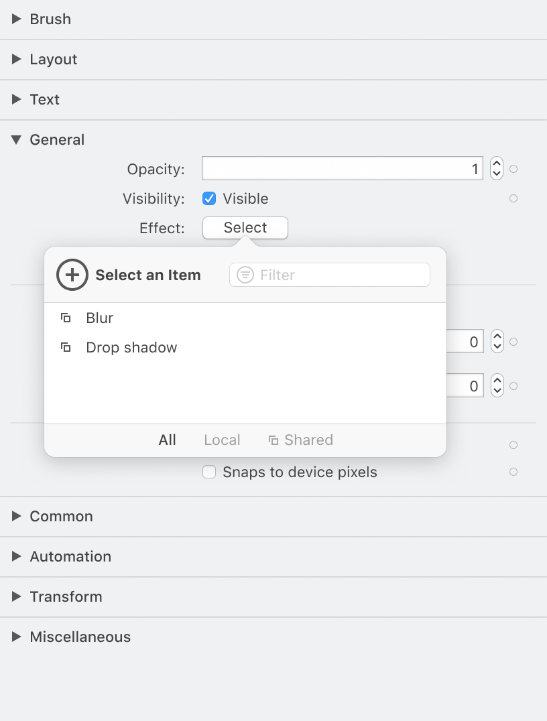
Task: Click the plus circle icon in the popover header
Action: pyautogui.click(x=72, y=275)
